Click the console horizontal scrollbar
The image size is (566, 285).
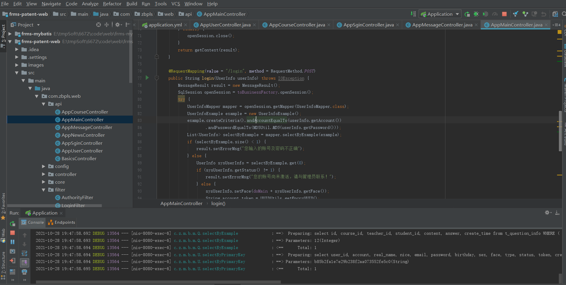(x=158, y=282)
